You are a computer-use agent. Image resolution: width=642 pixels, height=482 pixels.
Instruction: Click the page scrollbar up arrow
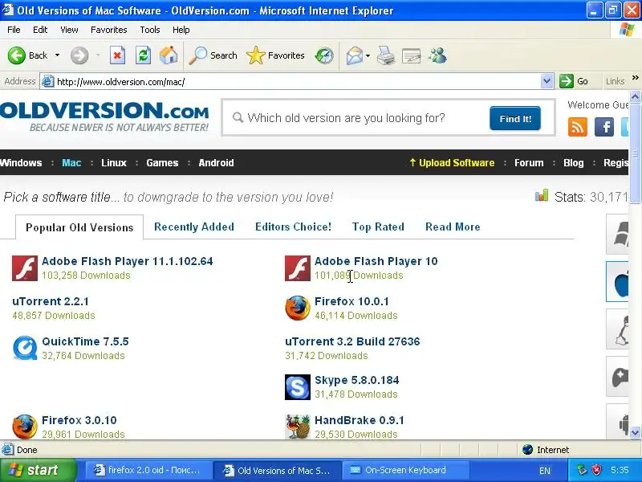tap(635, 96)
